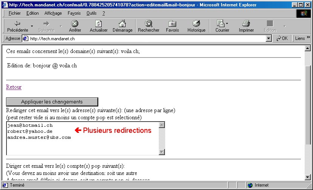Screen dimensions: 313x190
Task: Refresh page with the Actualiser icon
Action: point(98,24)
